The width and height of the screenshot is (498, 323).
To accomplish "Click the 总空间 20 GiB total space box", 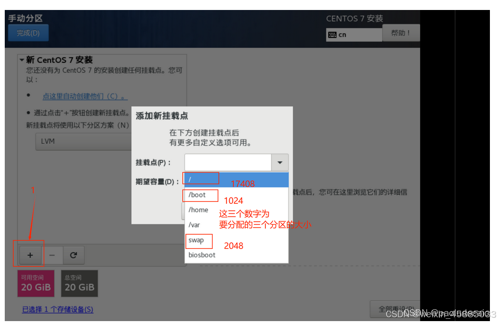I will tap(79, 284).
